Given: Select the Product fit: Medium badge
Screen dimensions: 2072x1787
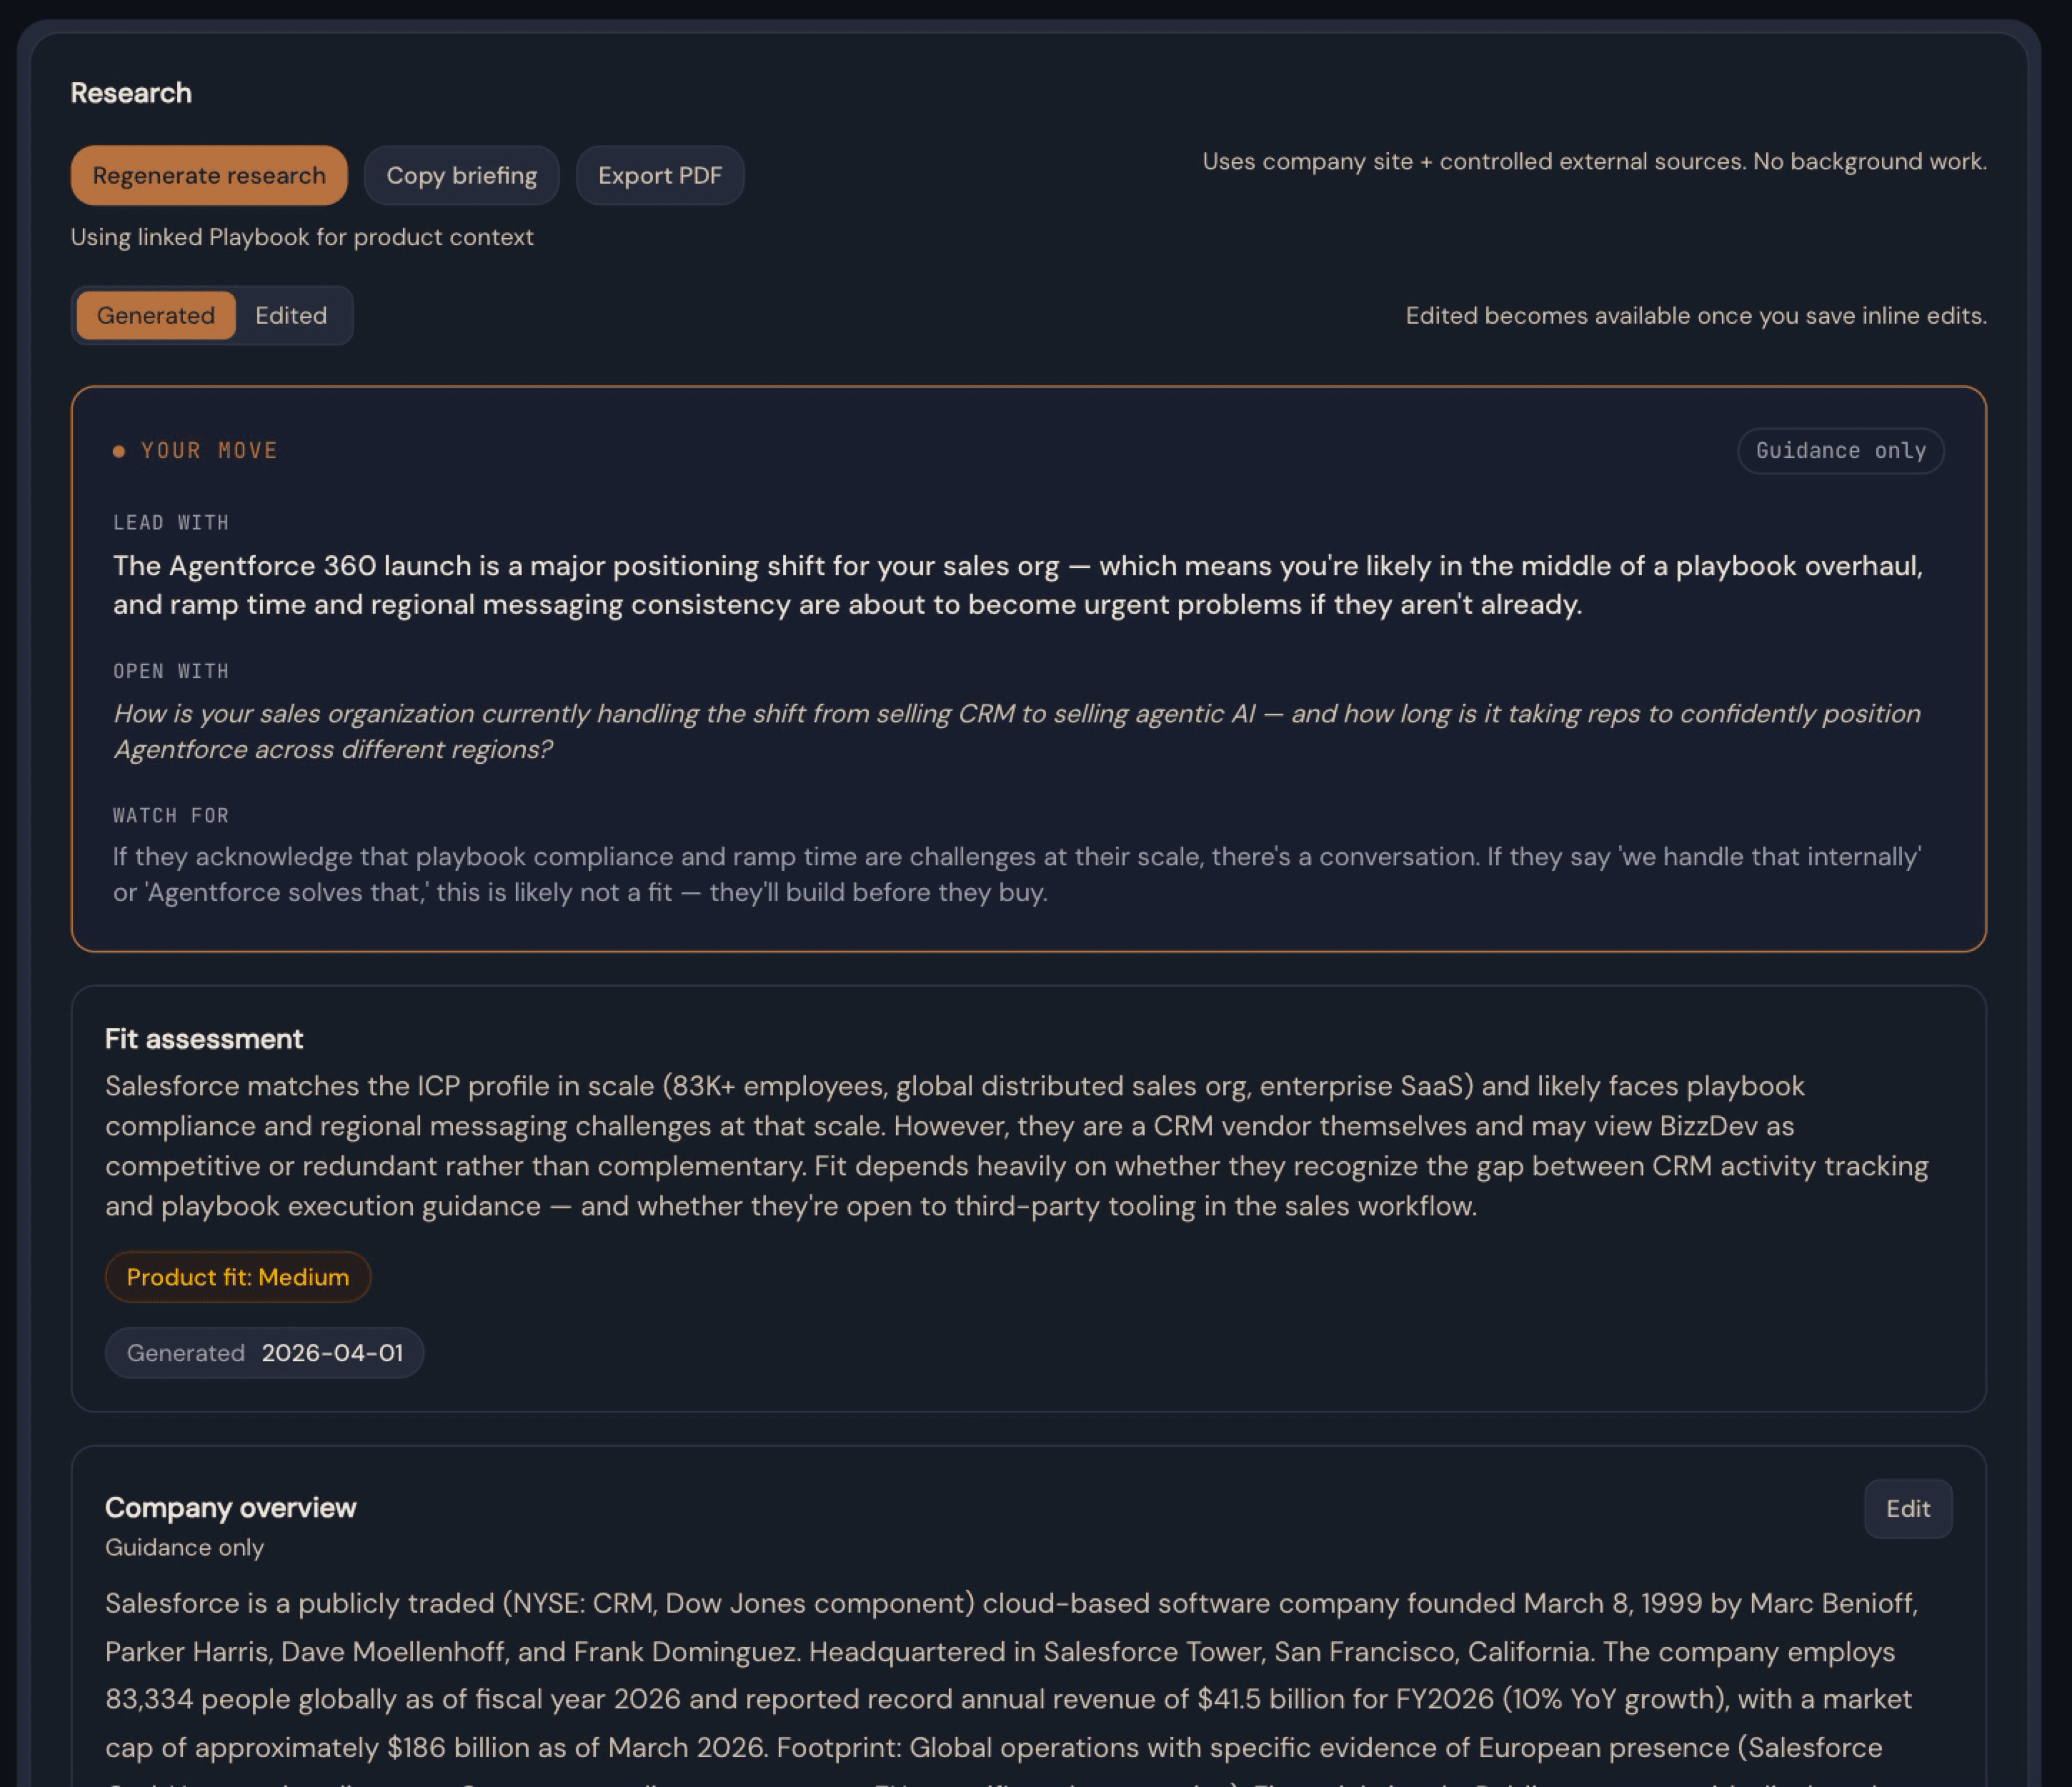Looking at the screenshot, I should click(x=237, y=1276).
